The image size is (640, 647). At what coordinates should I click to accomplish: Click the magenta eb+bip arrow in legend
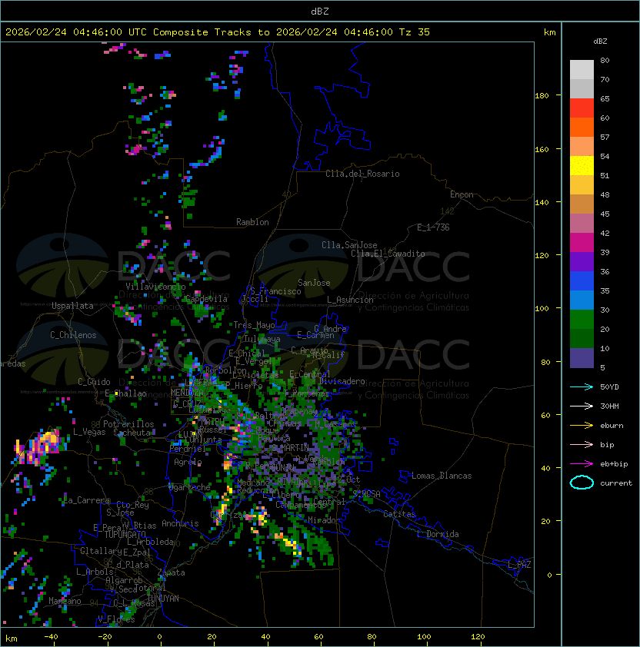[x=582, y=464]
